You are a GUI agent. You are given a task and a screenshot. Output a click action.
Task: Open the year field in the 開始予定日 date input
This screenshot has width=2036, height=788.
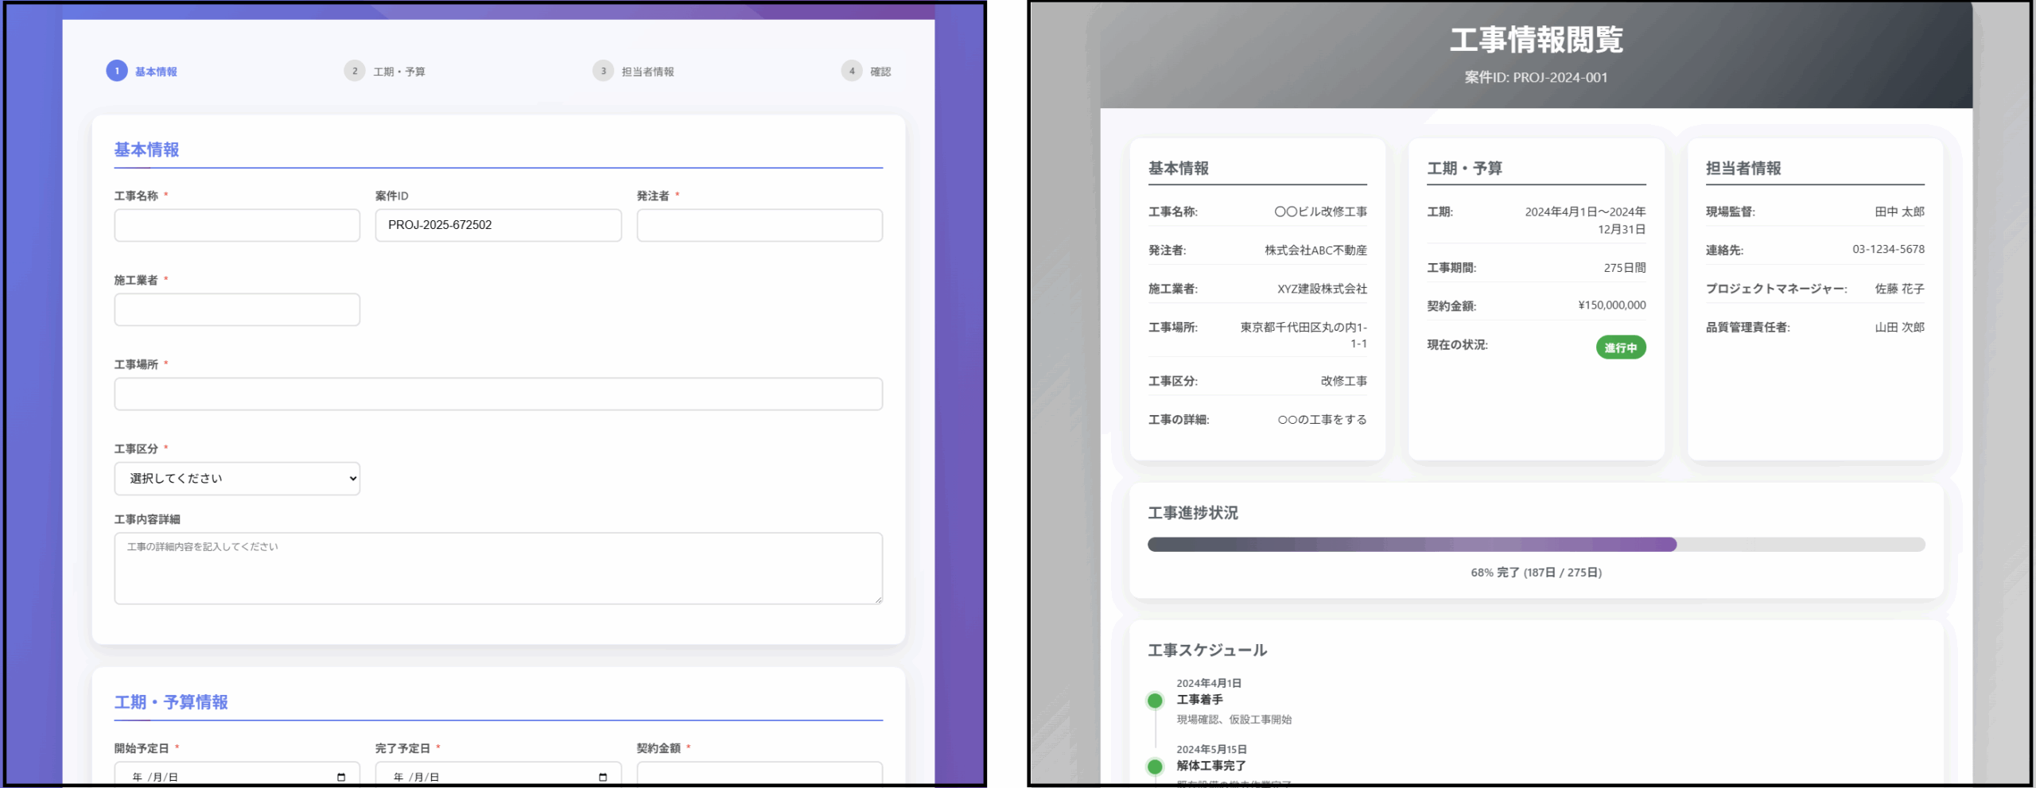[x=135, y=775]
